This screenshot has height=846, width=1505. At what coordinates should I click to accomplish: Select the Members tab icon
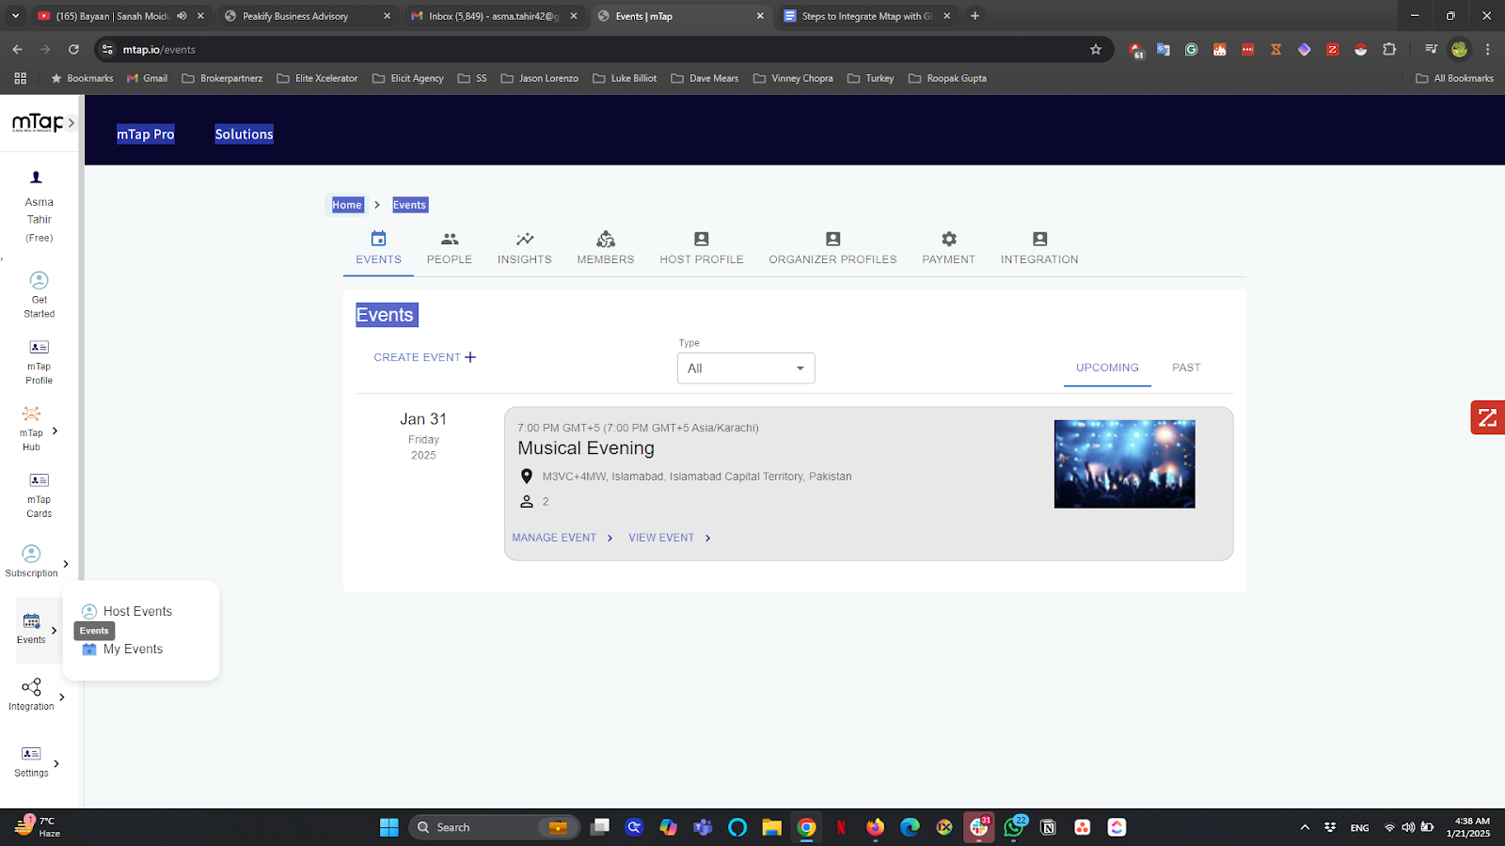pyautogui.click(x=605, y=239)
